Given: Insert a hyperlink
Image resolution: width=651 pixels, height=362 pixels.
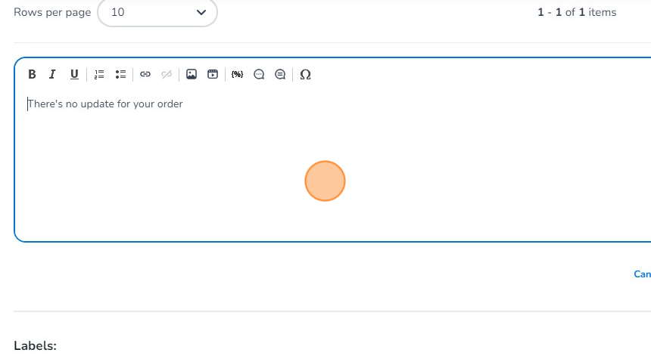Looking at the screenshot, I should (x=145, y=74).
